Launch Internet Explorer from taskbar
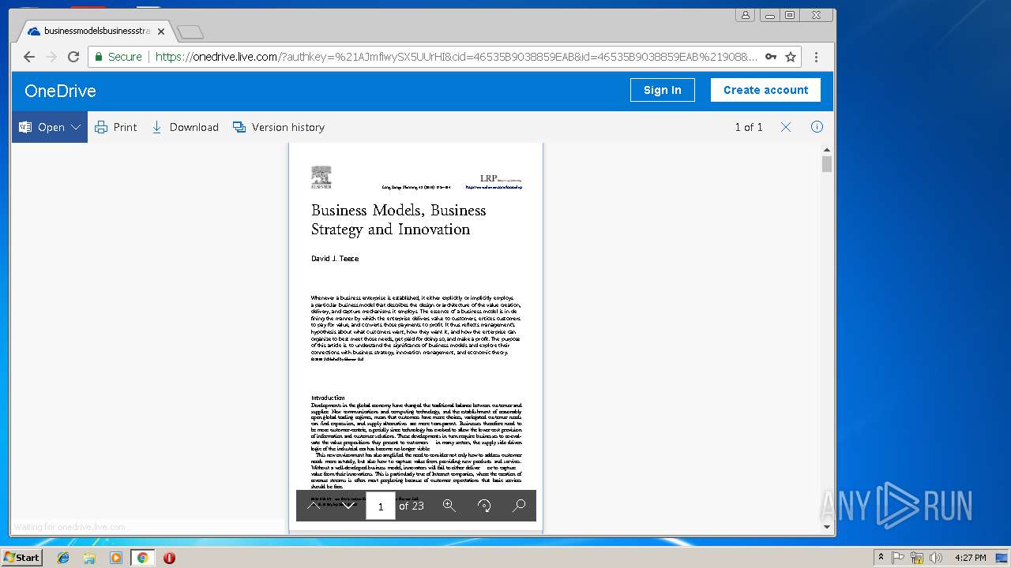1011x568 pixels. [x=63, y=558]
